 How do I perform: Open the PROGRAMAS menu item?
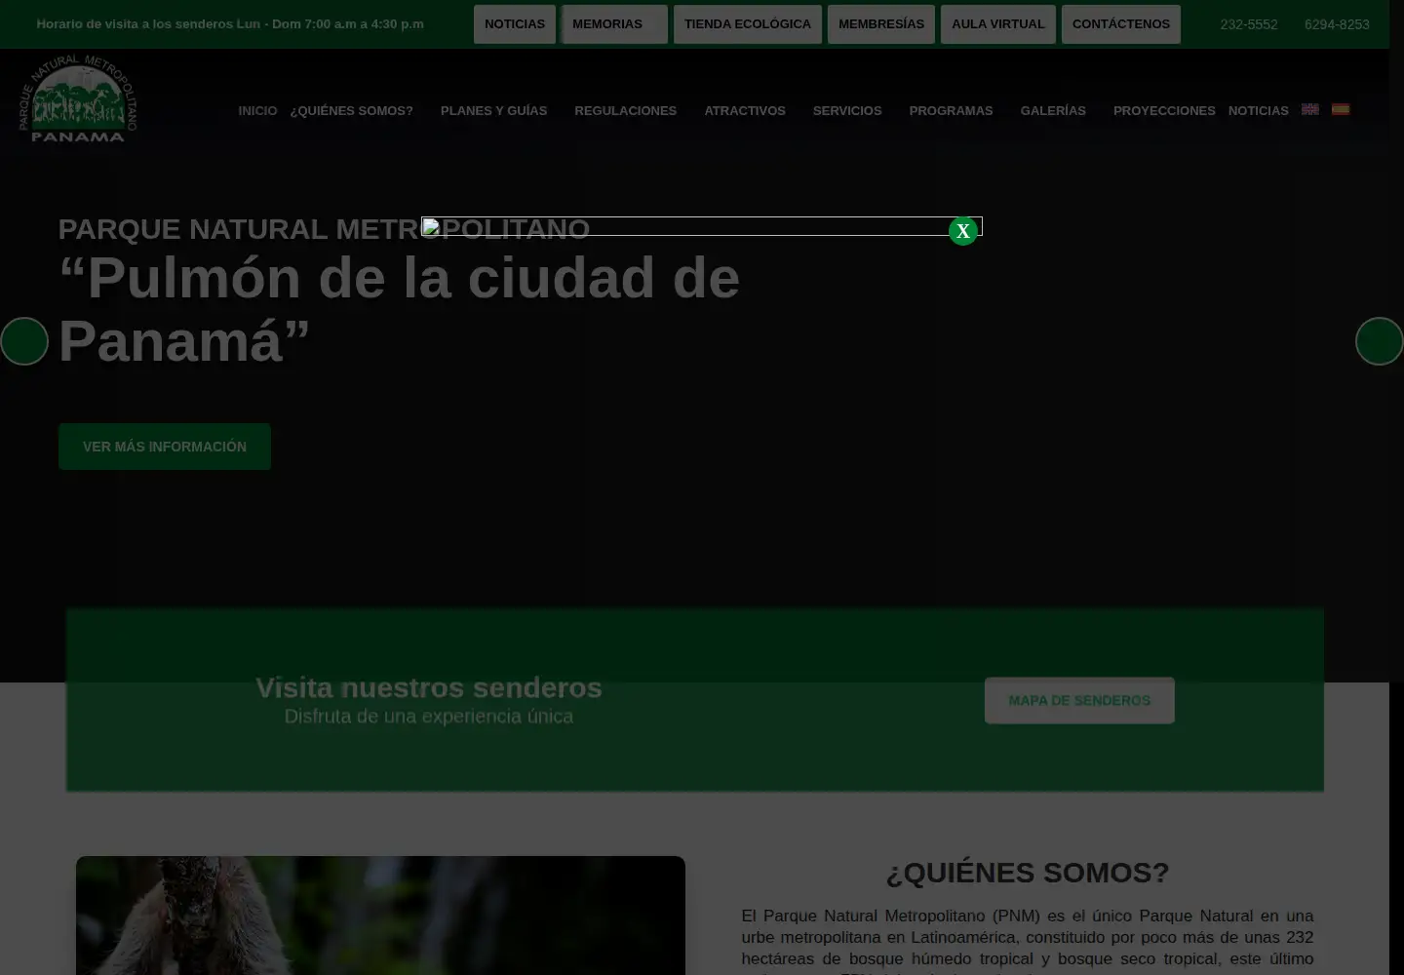coord(951,111)
